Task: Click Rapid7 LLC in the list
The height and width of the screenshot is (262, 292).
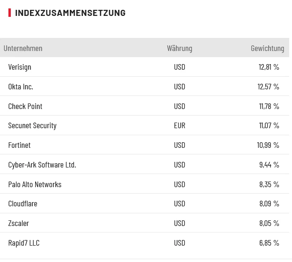Action: click(24, 243)
